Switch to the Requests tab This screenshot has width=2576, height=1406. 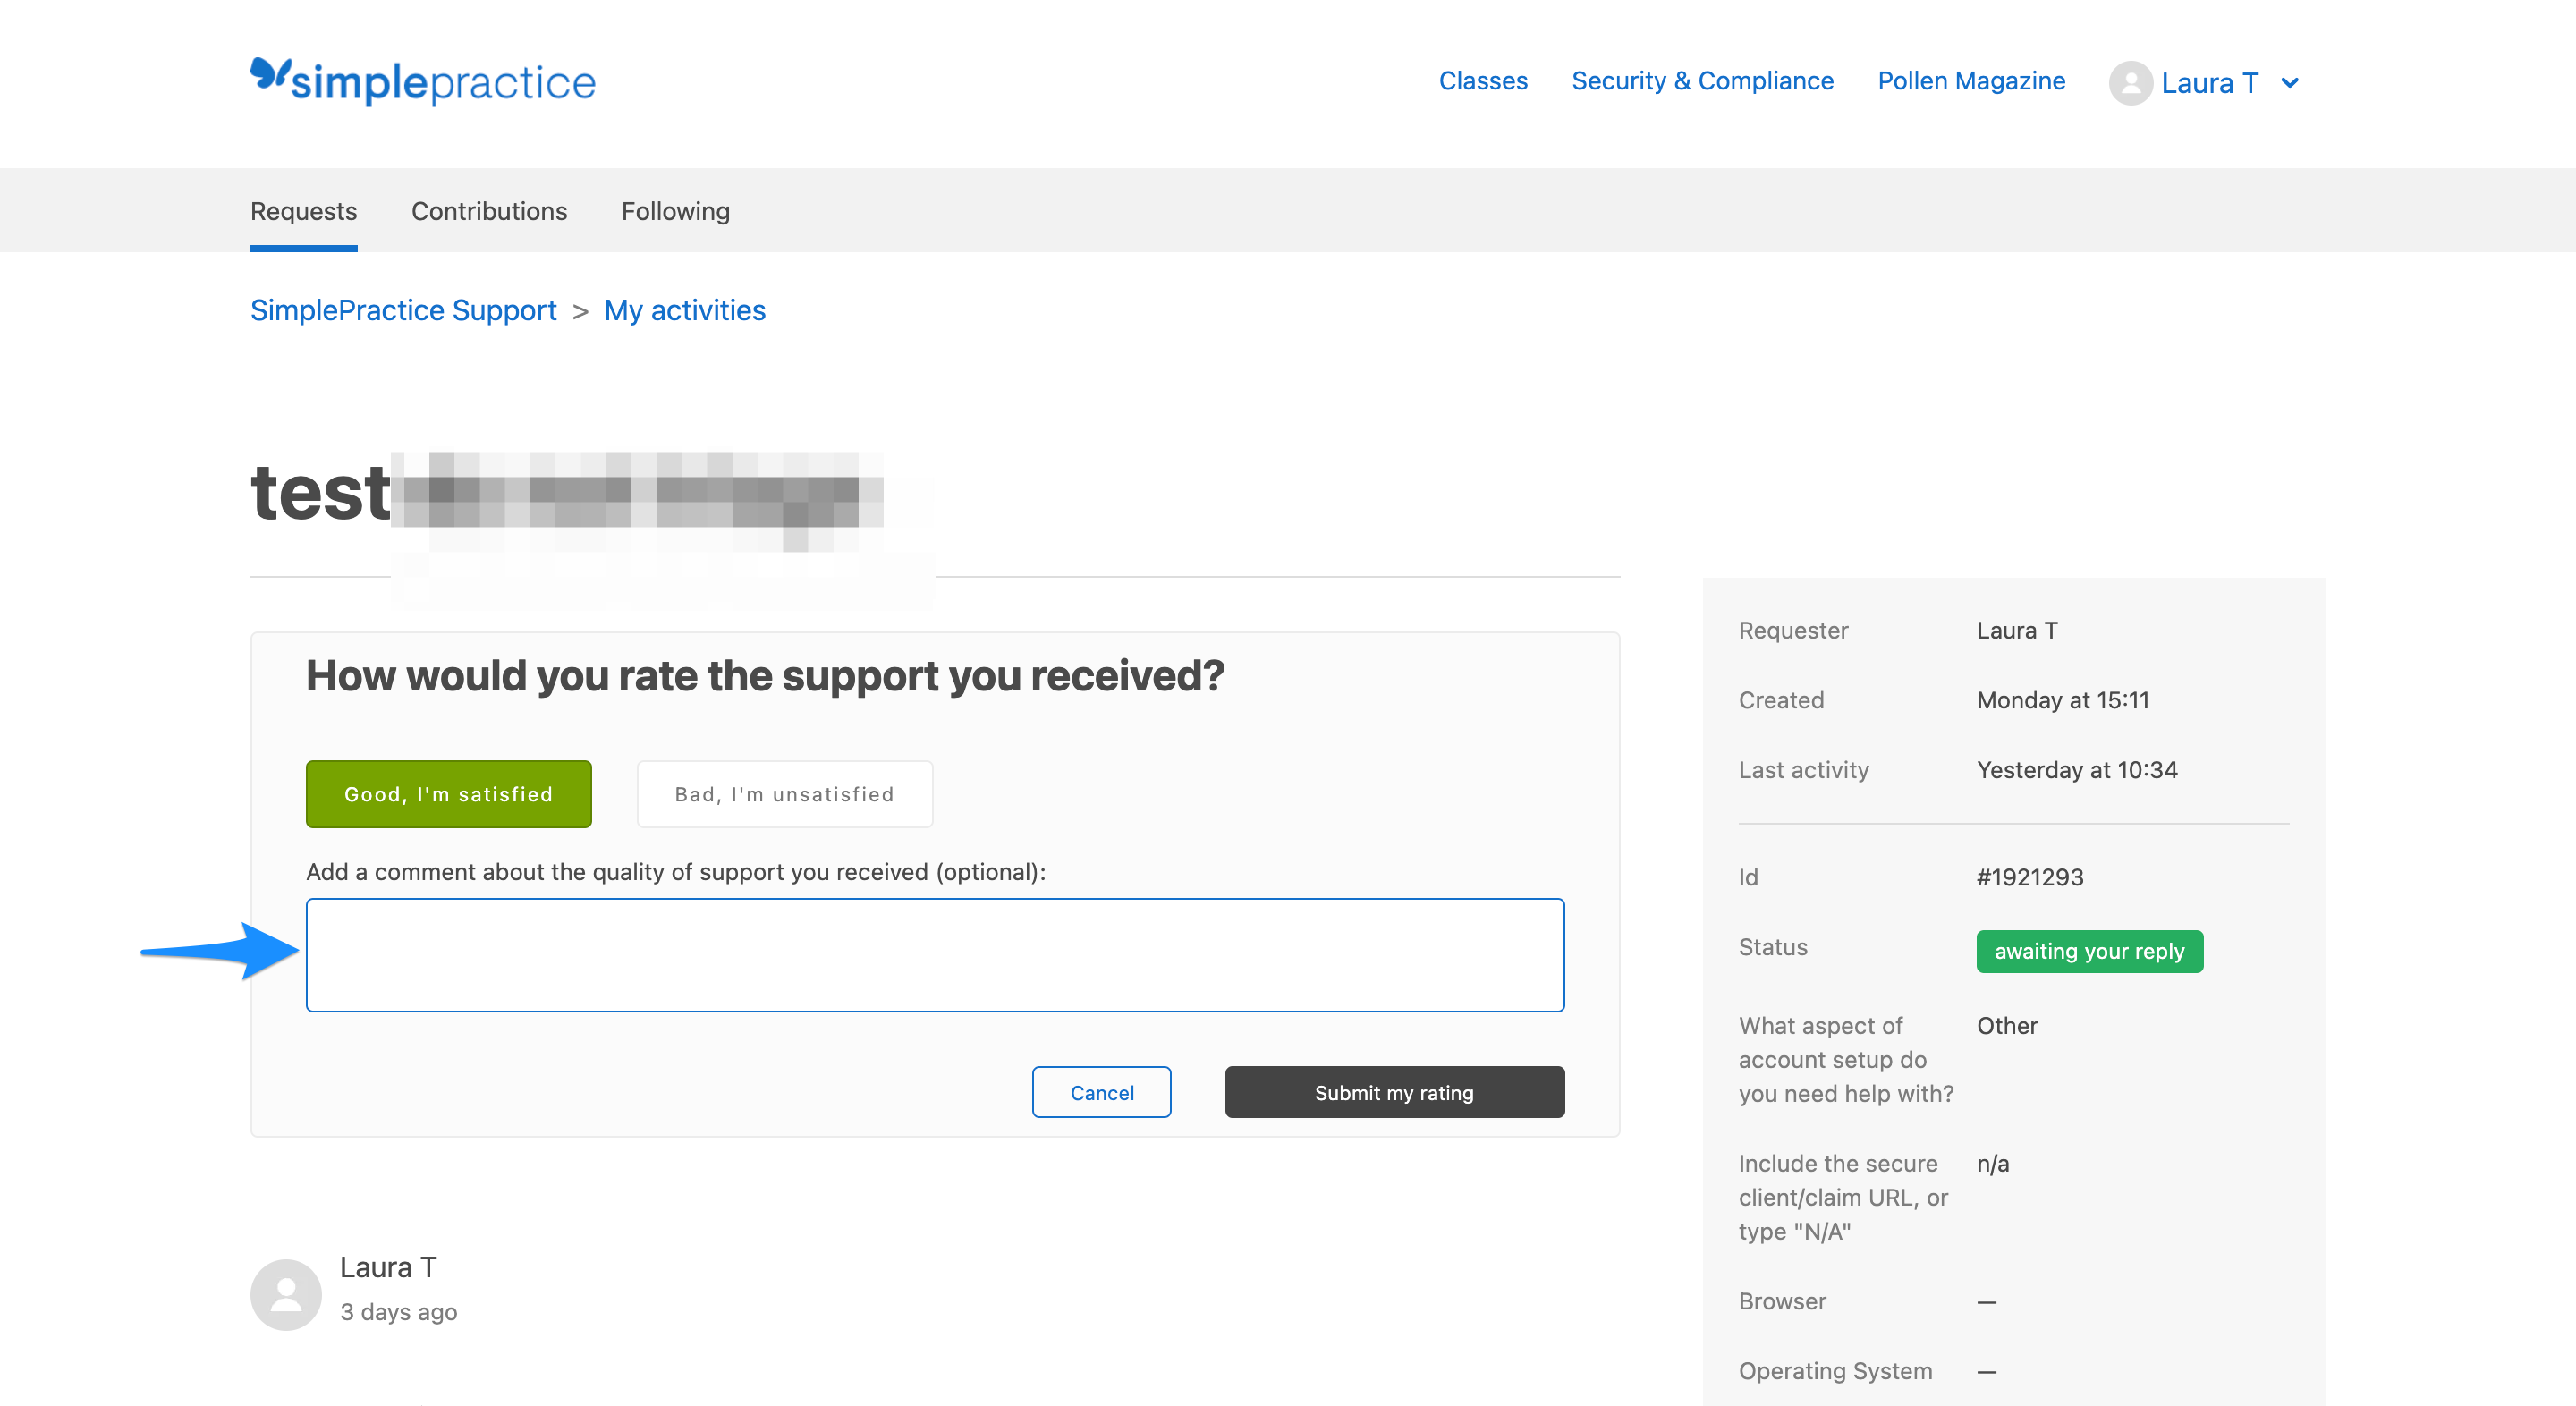click(x=304, y=211)
